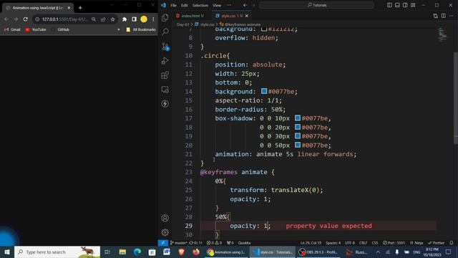This screenshot has width=458, height=258.
Task: Open the File menu
Action: coord(173,5)
